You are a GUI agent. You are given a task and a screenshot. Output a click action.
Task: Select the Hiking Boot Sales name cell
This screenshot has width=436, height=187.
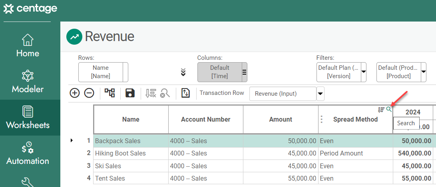pyautogui.click(x=131, y=154)
